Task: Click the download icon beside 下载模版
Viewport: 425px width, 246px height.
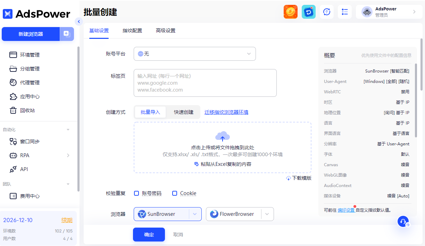Action: (288, 178)
